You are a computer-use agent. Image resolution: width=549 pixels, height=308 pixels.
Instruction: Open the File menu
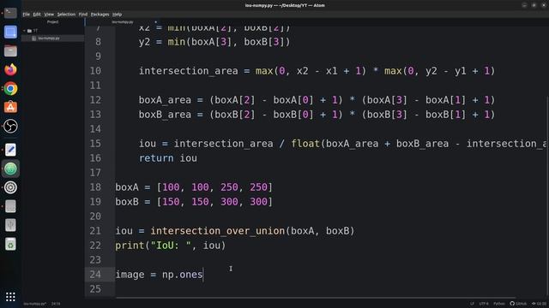tap(27, 15)
